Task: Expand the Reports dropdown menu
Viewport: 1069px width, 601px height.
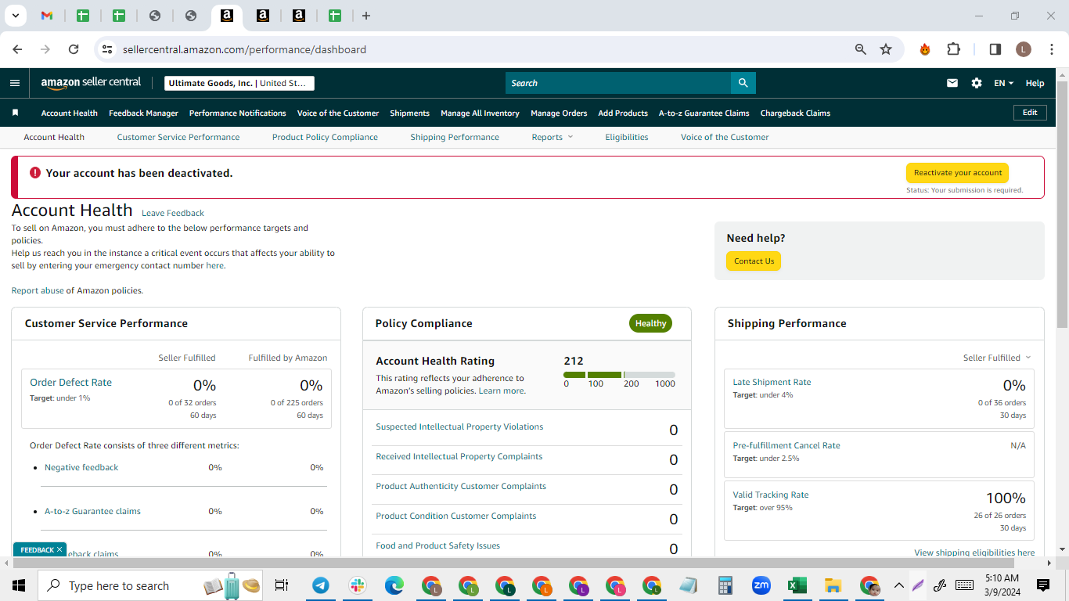Action: [552, 137]
